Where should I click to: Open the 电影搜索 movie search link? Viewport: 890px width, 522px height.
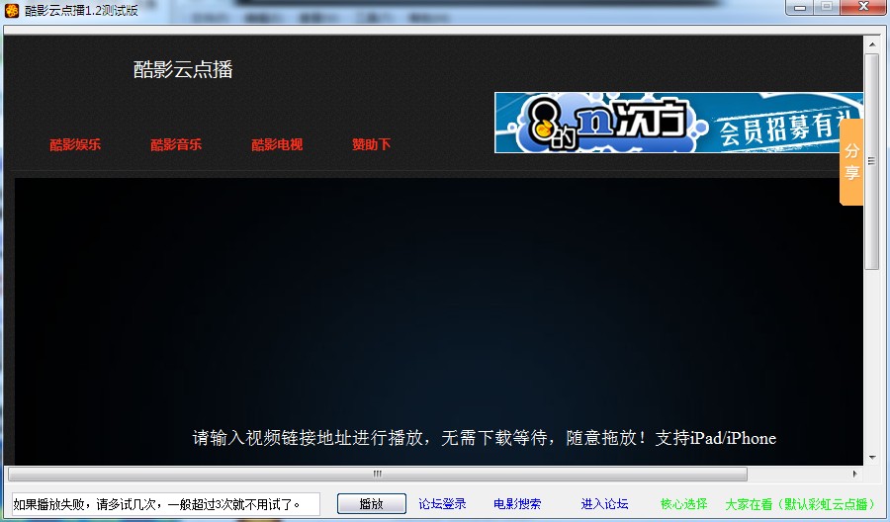(517, 504)
